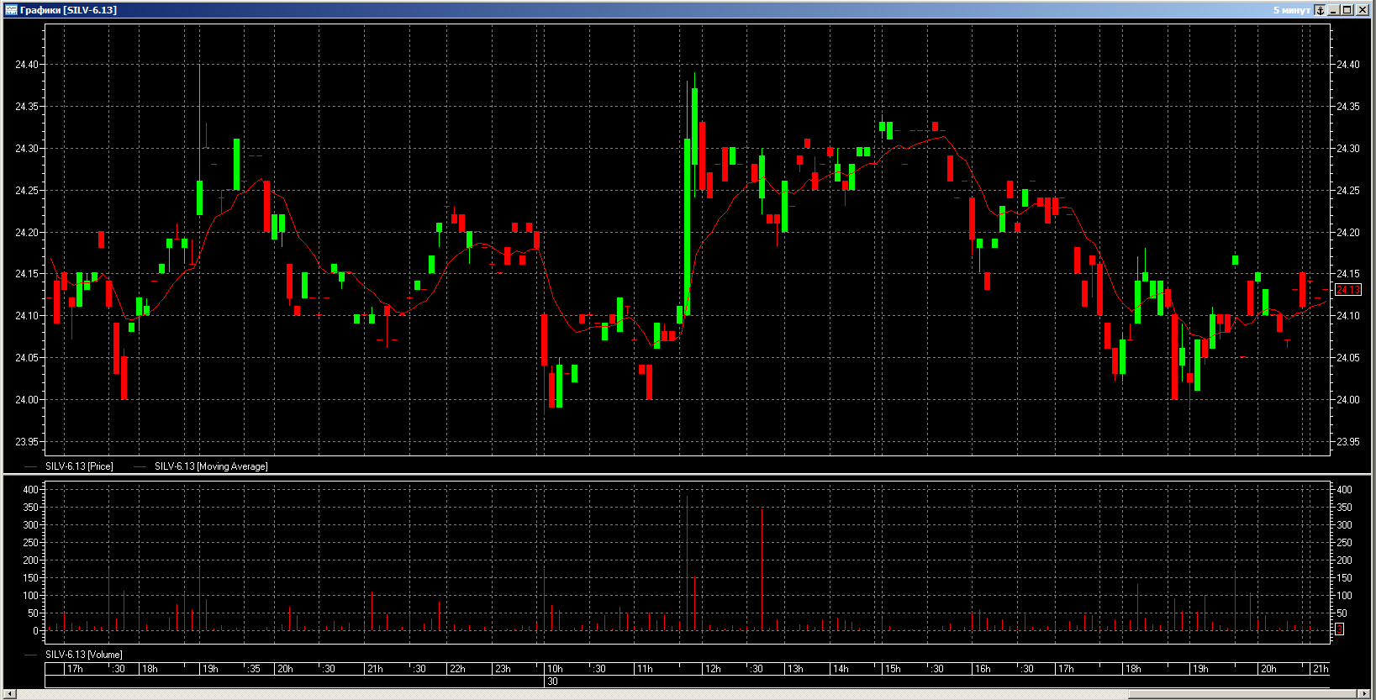1376x700 pixels.
Task: Click the right arrow of horizontal scrollbar
Action: pyautogui.click(x=1364, y=694)
